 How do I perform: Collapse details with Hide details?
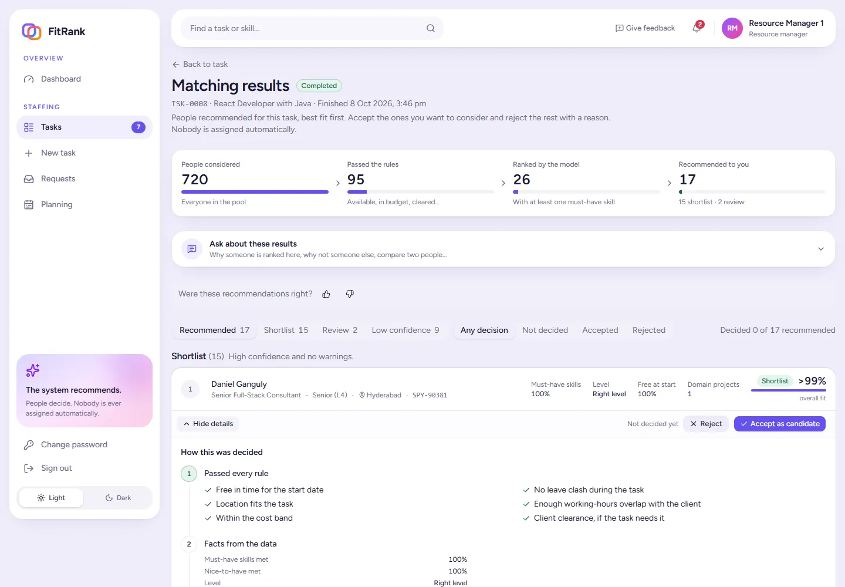click(x=208, y=424)
